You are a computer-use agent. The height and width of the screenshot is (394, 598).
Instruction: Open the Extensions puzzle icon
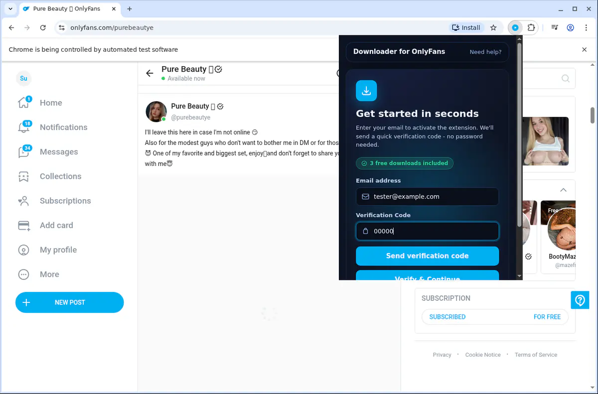click(x=531, y=28)
